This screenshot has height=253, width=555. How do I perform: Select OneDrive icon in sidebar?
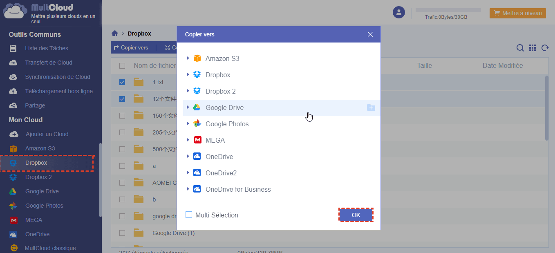13,234
